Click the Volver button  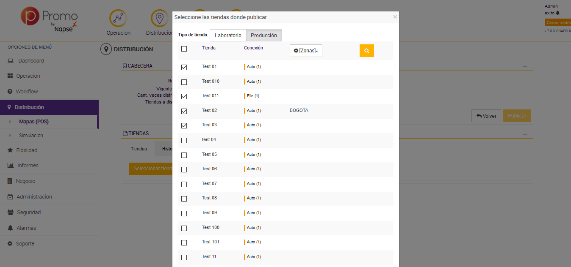[486, 116]
